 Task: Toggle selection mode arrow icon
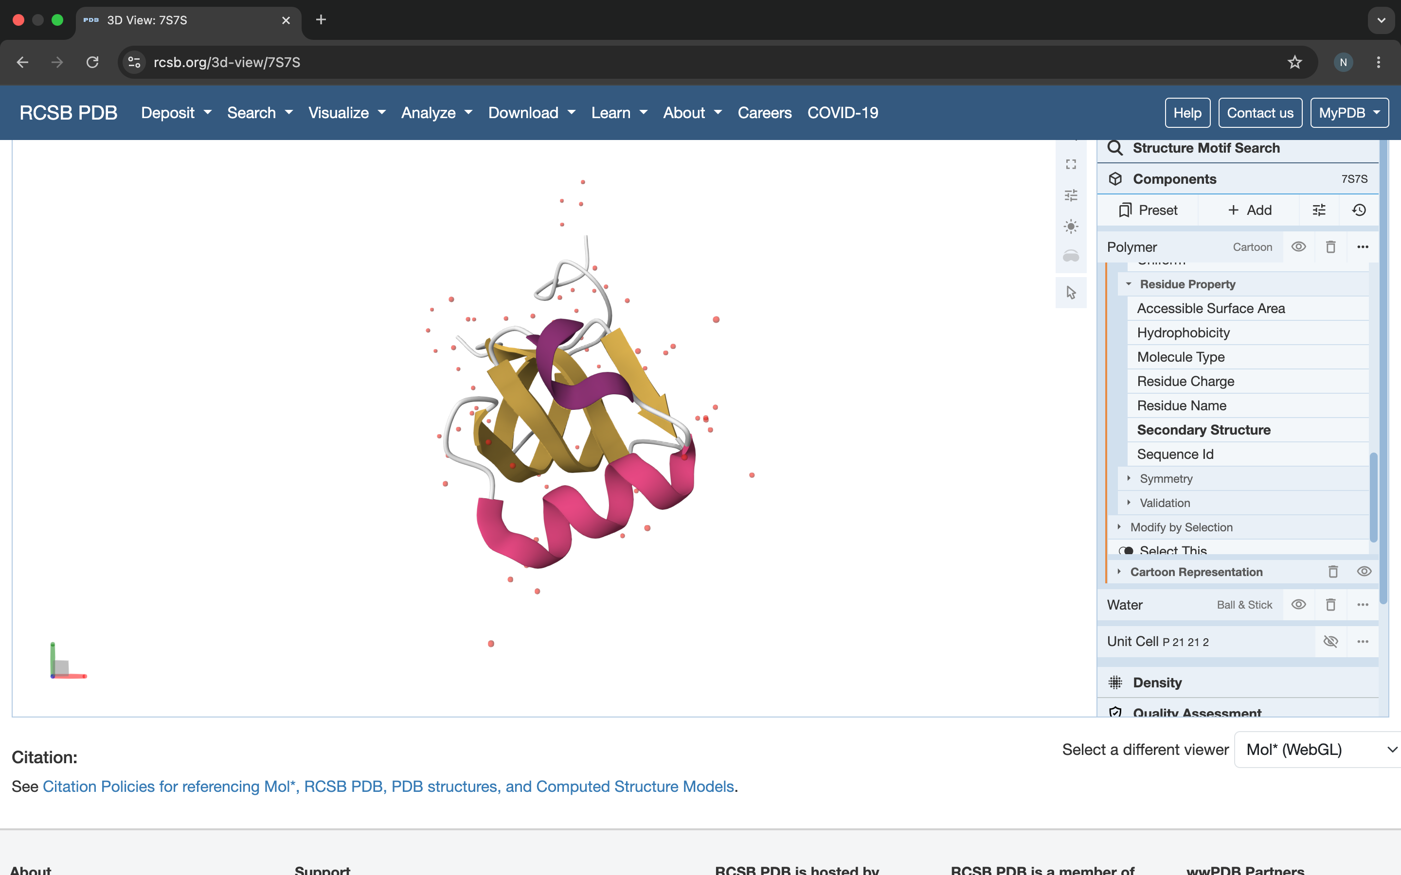pyautogui.click(x=1070, y=293)
